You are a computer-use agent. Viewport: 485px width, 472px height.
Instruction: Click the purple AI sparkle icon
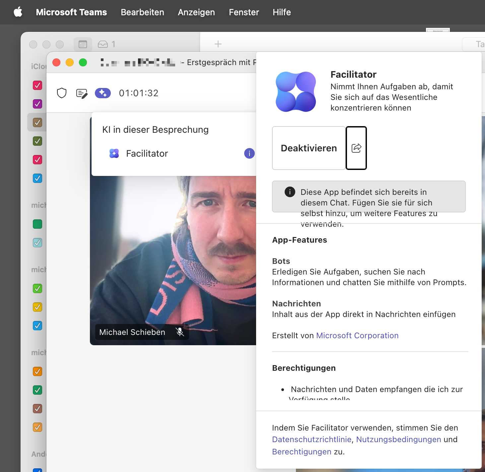coord(103,93)
